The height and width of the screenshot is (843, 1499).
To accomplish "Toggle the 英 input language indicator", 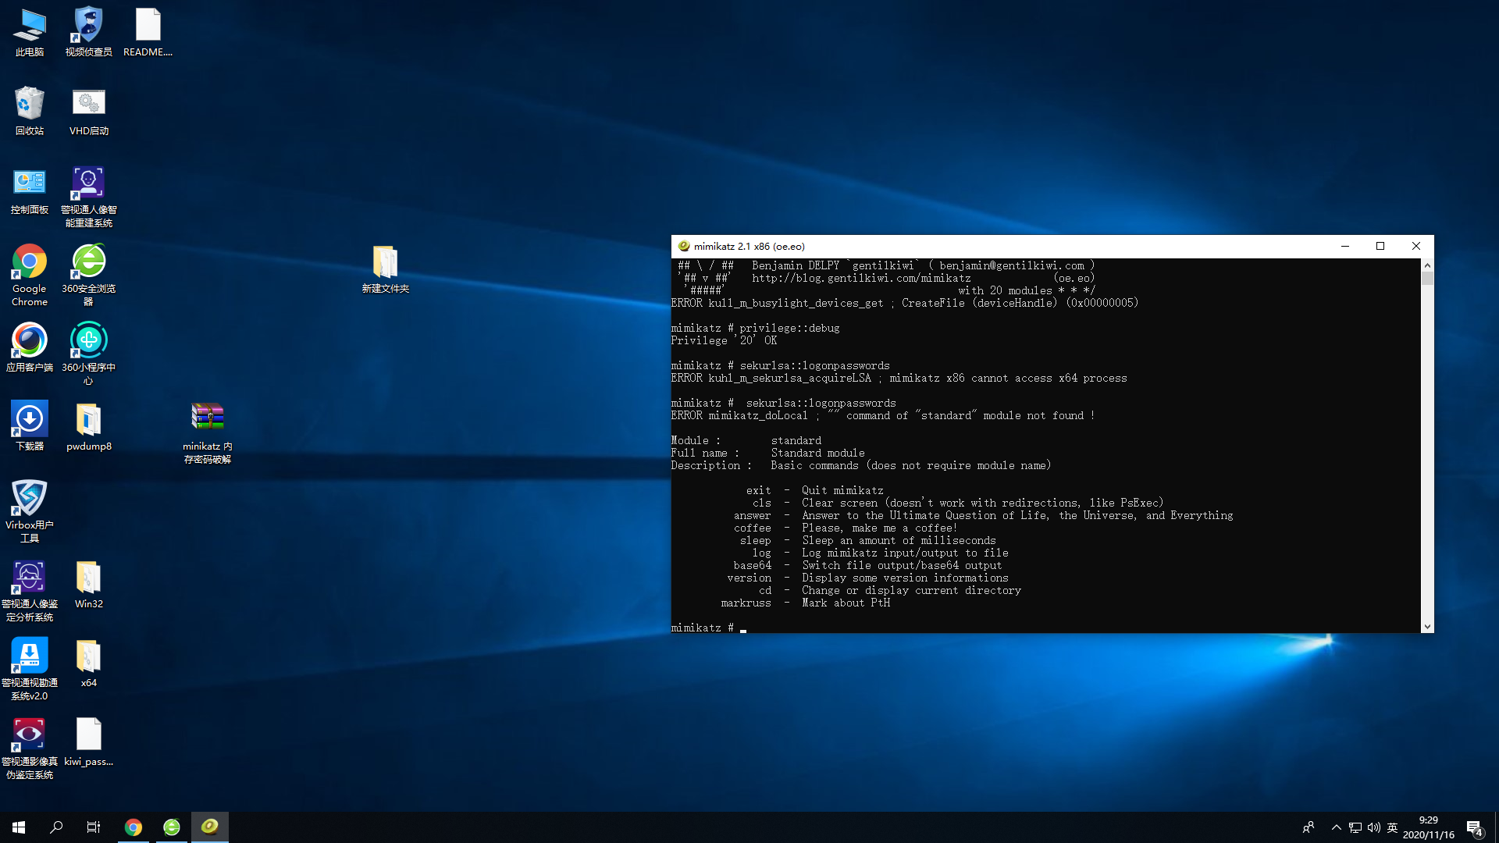I will click(1392, 827).
